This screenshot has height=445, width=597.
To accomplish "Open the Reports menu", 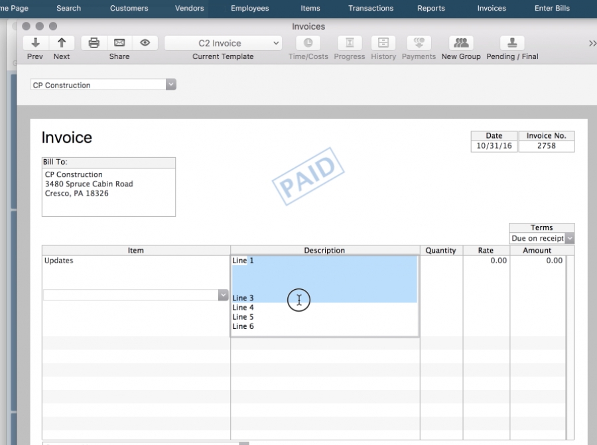I will 431,8.
